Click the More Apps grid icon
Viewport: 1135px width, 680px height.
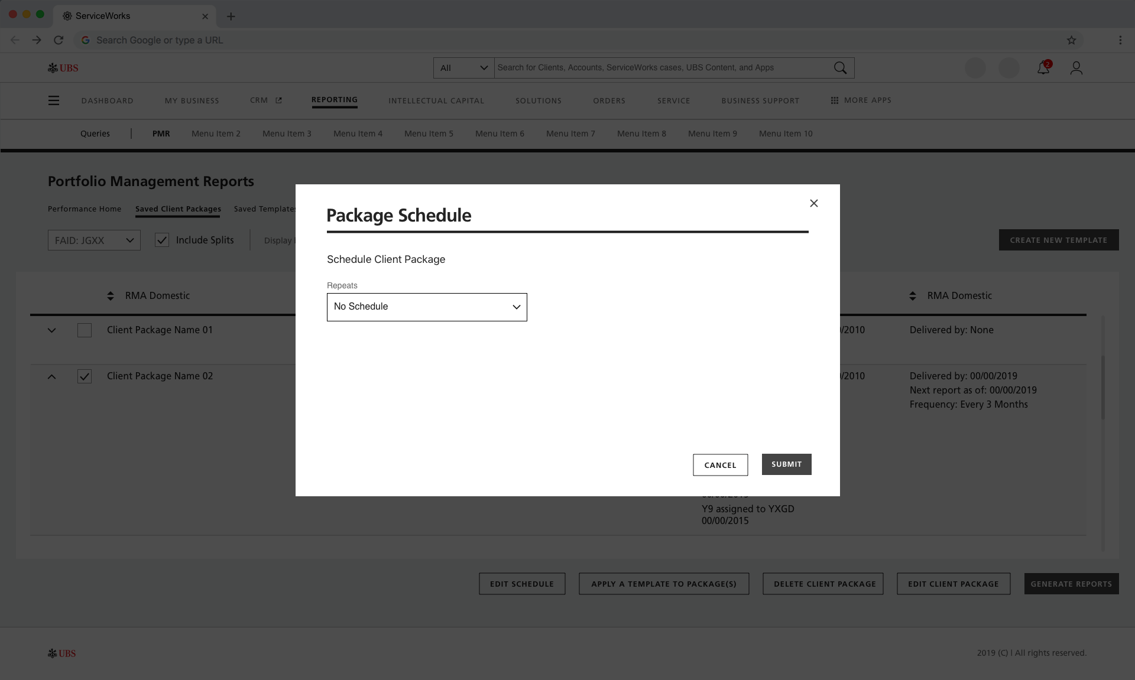point(834,100)
